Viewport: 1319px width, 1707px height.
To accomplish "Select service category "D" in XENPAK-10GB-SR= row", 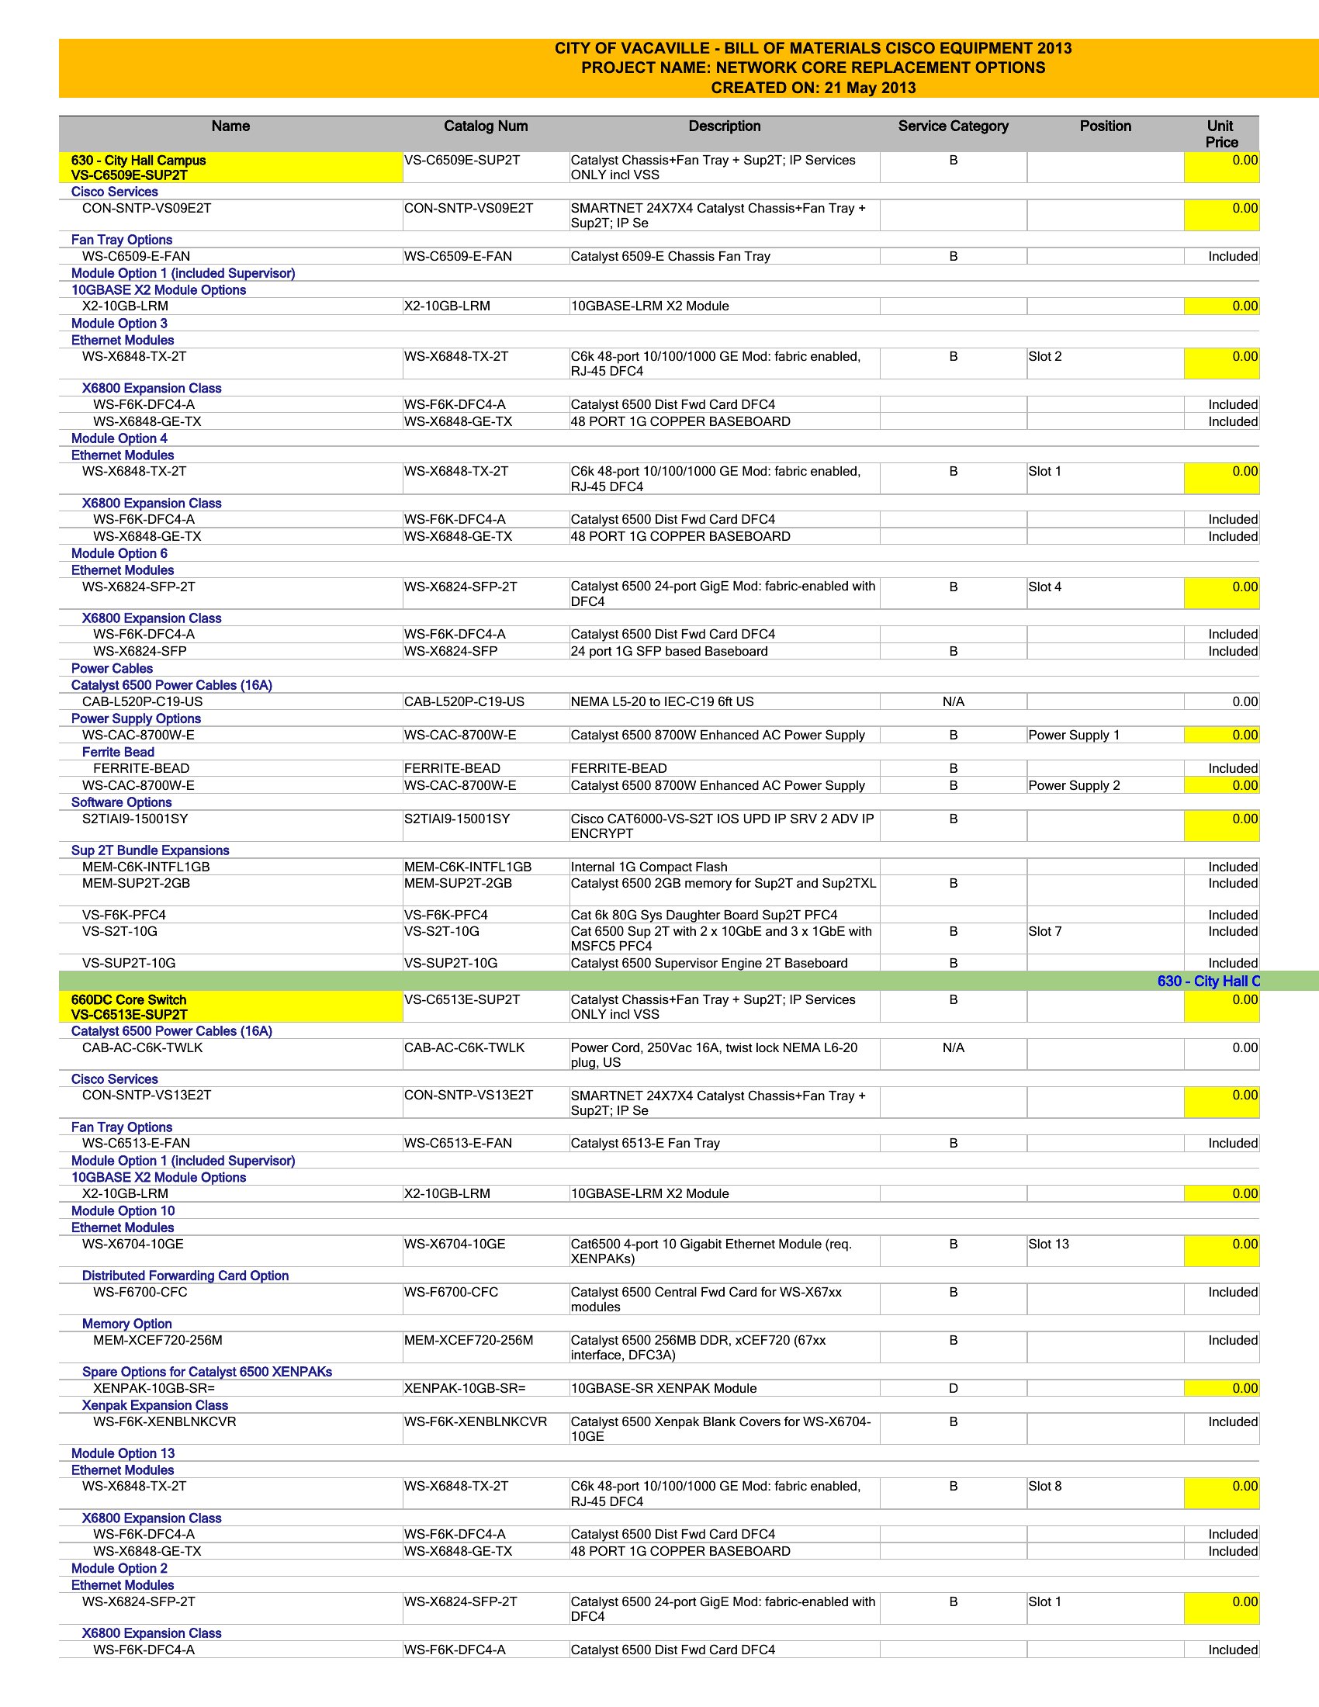I will click(x=953, y=1388).
